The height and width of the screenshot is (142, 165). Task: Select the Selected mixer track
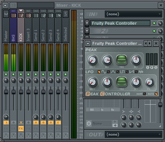point(66,26)
